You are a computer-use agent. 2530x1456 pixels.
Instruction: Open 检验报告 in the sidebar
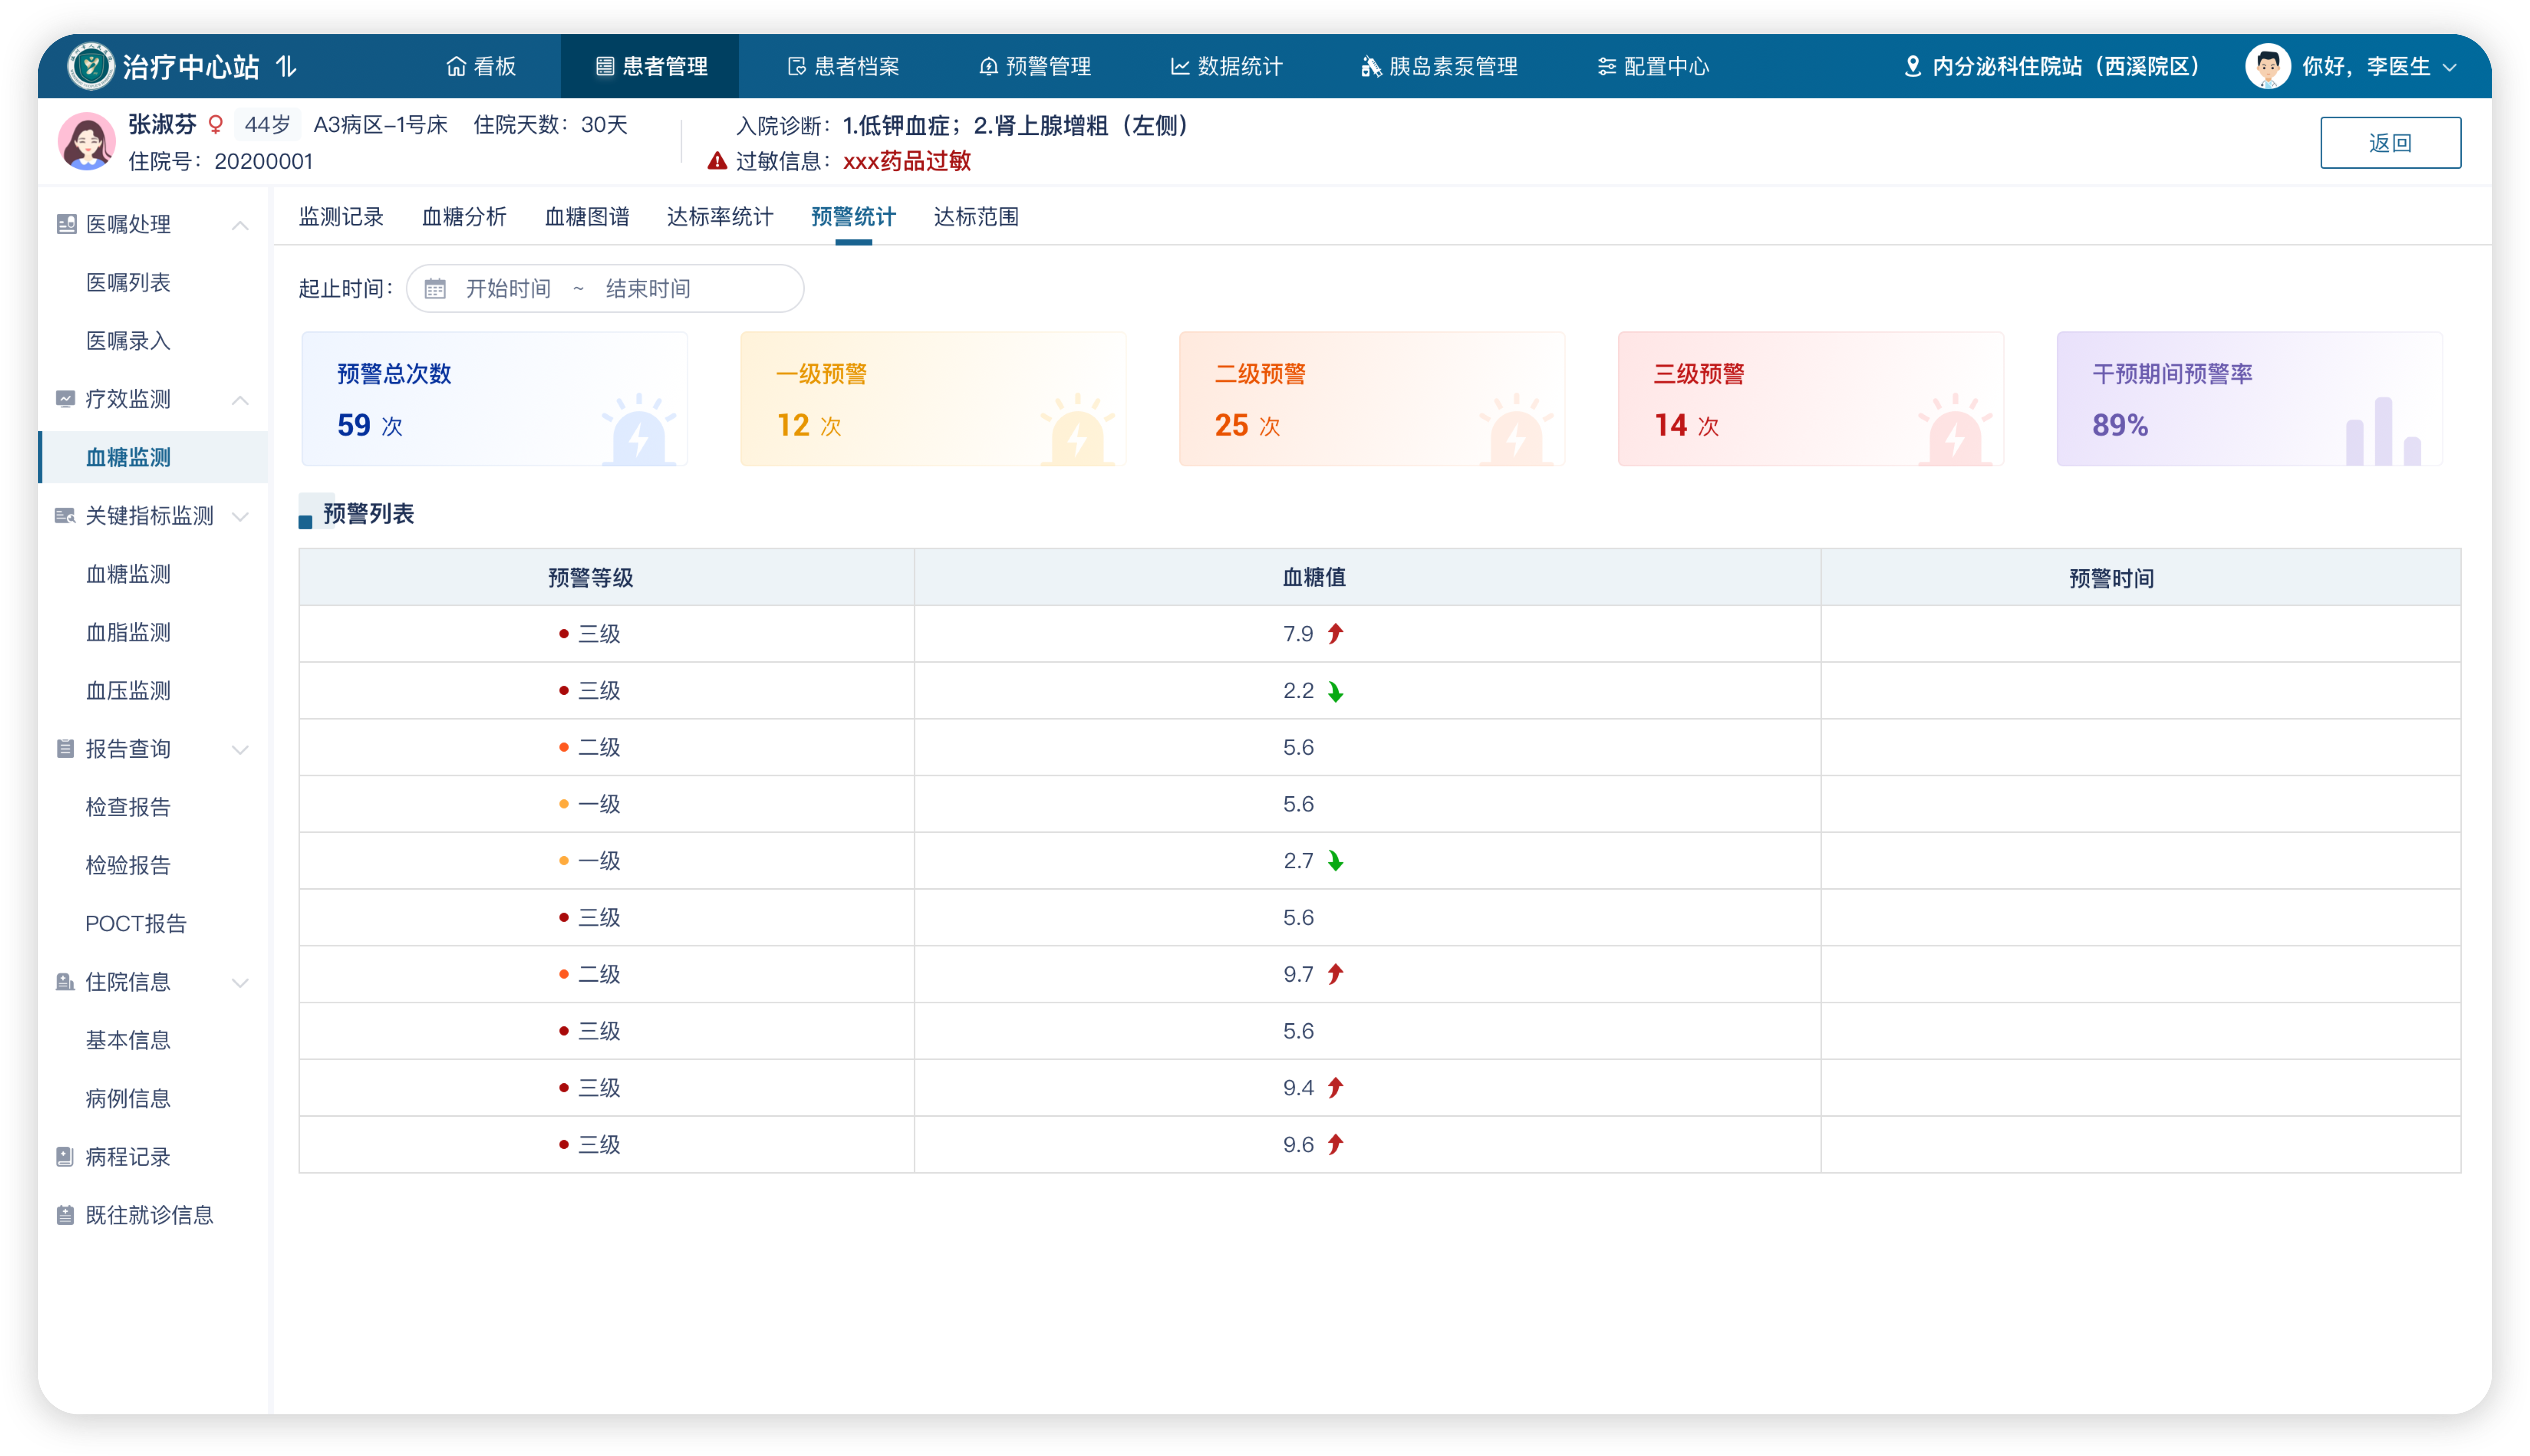tap(128, 866)
